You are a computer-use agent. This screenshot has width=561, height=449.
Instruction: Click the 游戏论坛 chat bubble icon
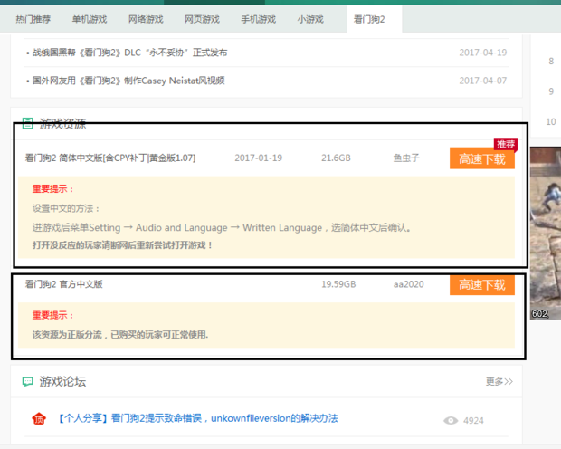(x=27, y=382)
